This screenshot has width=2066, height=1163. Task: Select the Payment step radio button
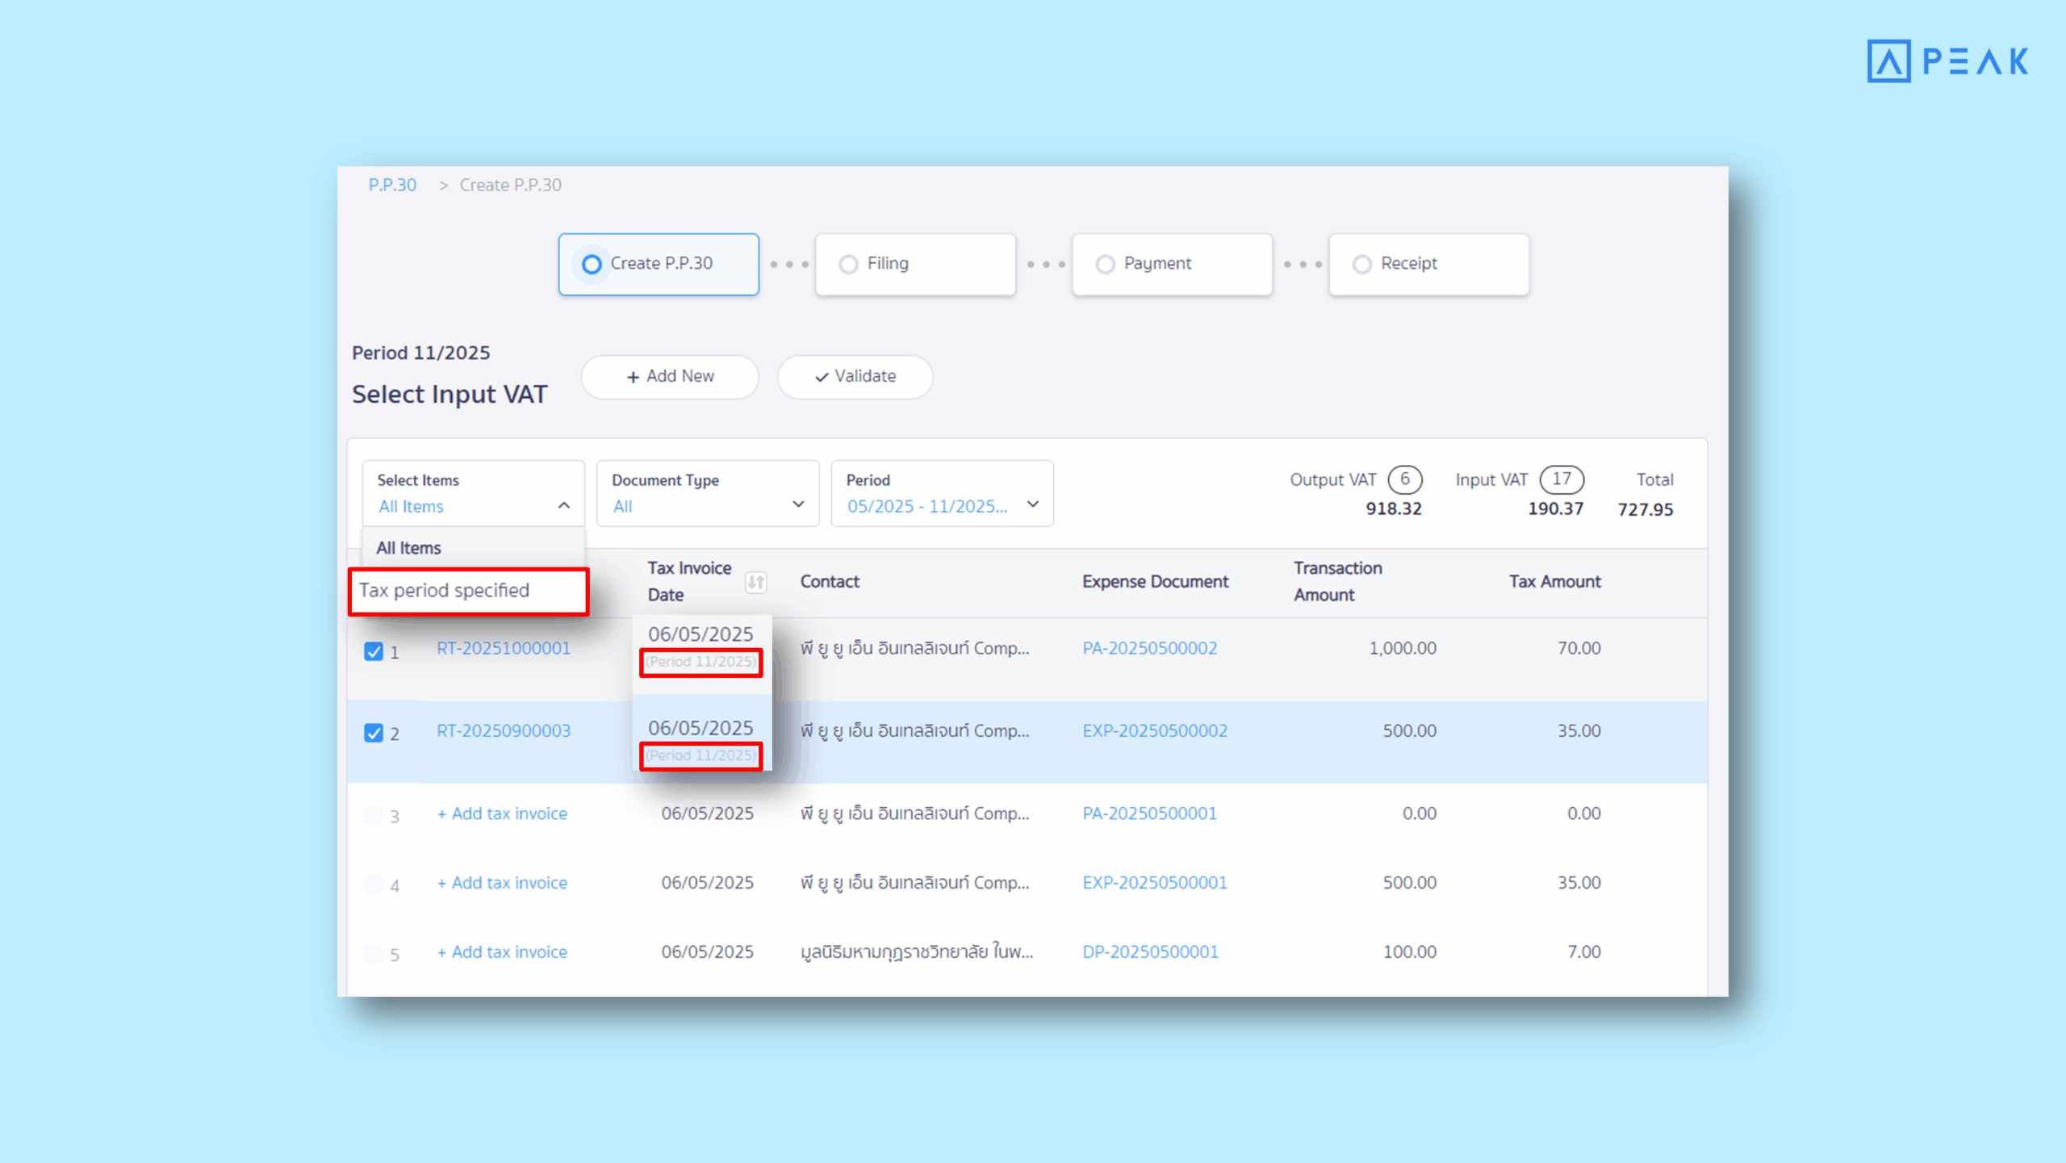click(x=1105, y=264)
